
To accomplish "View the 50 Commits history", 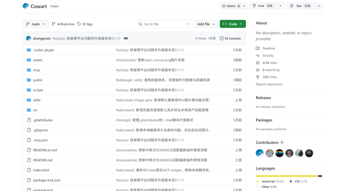I will 230,38.
